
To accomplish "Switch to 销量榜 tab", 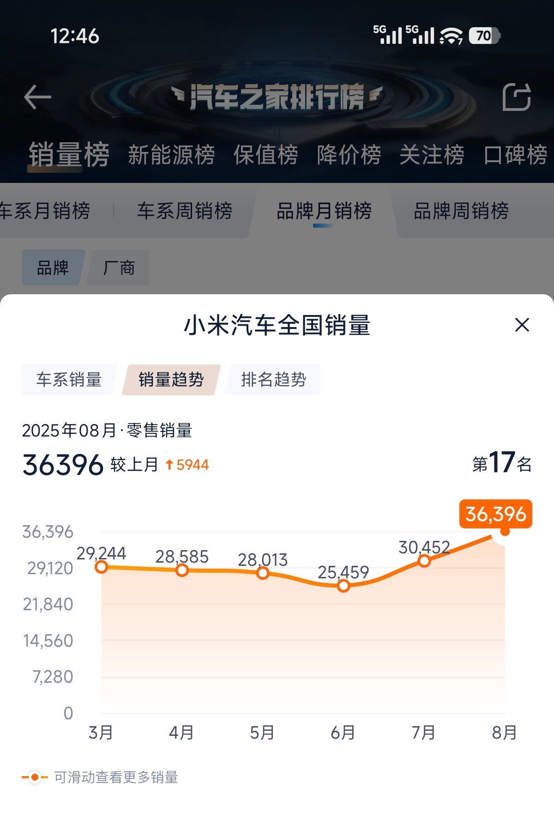I will pyautogui.click(x=69, y=154).
